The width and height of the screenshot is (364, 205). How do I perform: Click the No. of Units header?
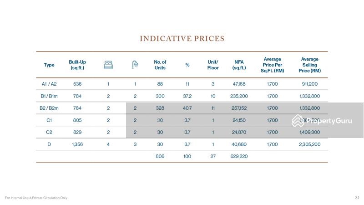160,65
